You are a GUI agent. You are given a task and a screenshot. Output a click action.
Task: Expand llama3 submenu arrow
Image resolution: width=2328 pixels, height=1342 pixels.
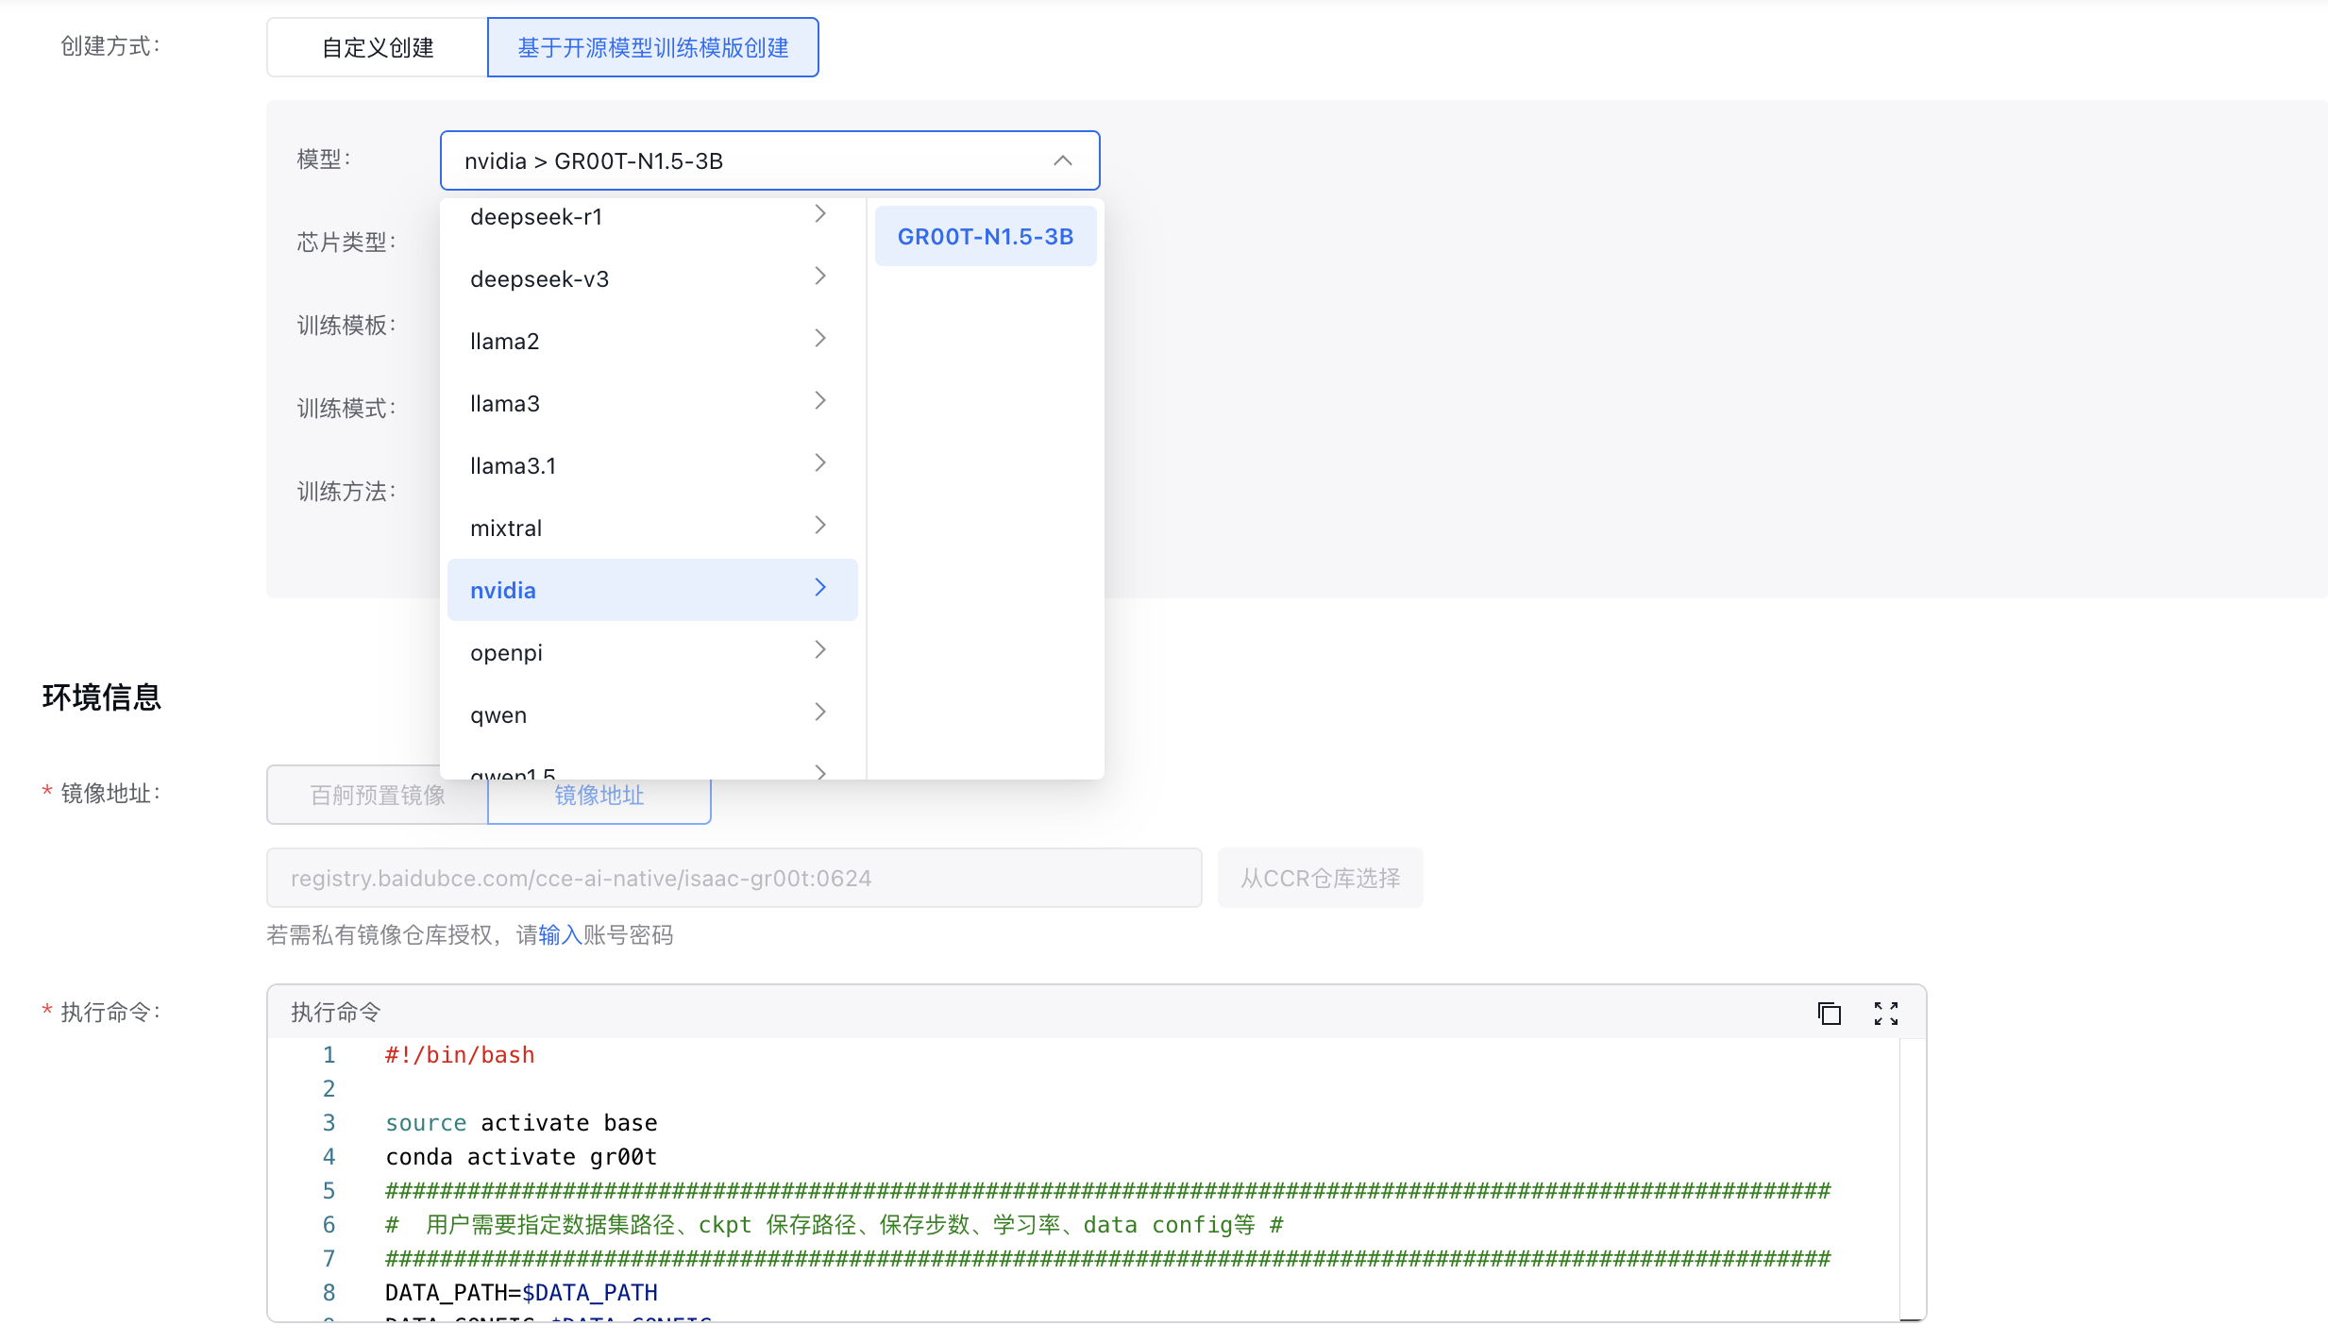820,401
